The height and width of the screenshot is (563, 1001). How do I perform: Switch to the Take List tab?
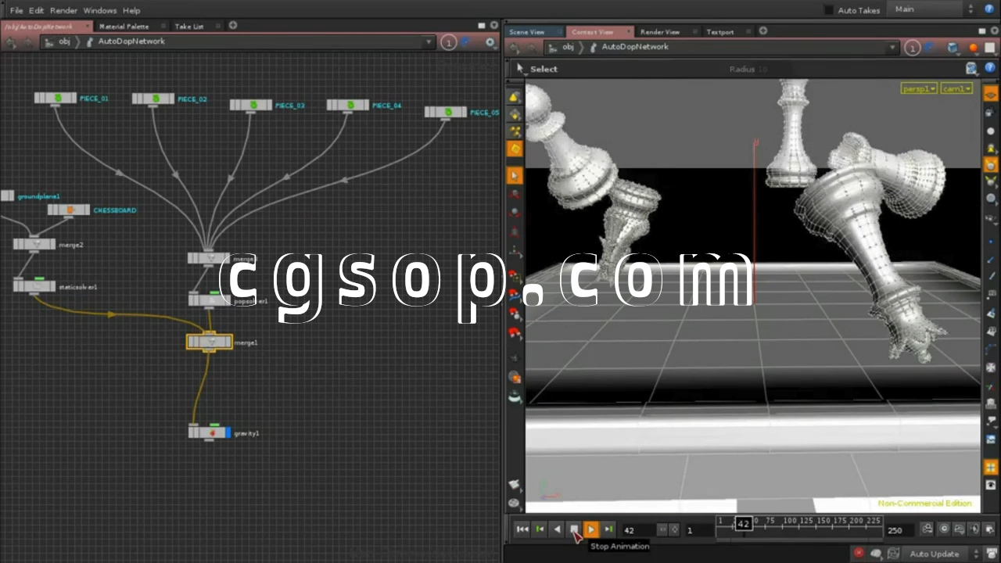(188, 27)
